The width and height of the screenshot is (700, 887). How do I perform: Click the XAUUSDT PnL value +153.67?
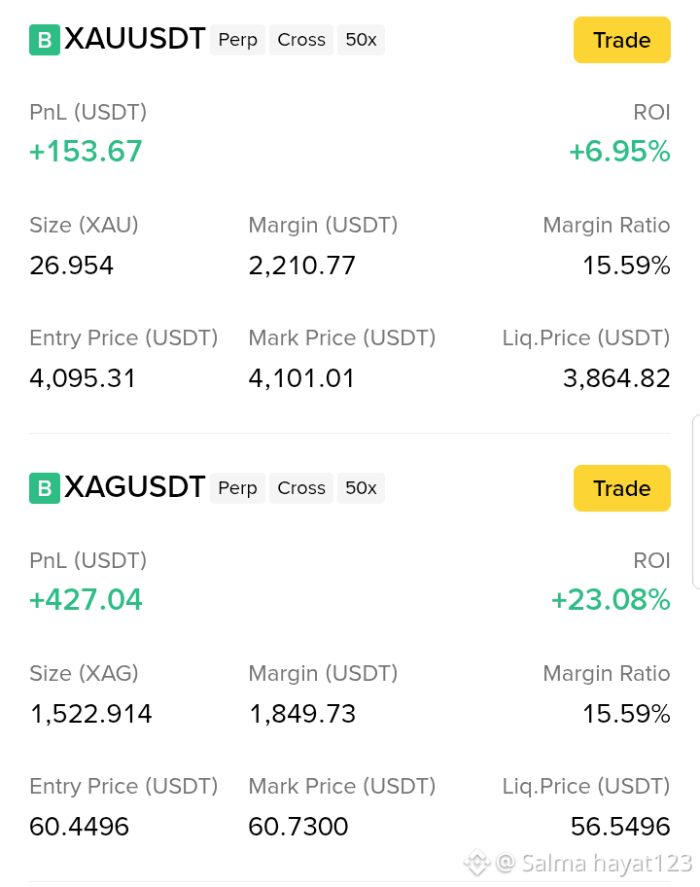click(x=86, y=152)
